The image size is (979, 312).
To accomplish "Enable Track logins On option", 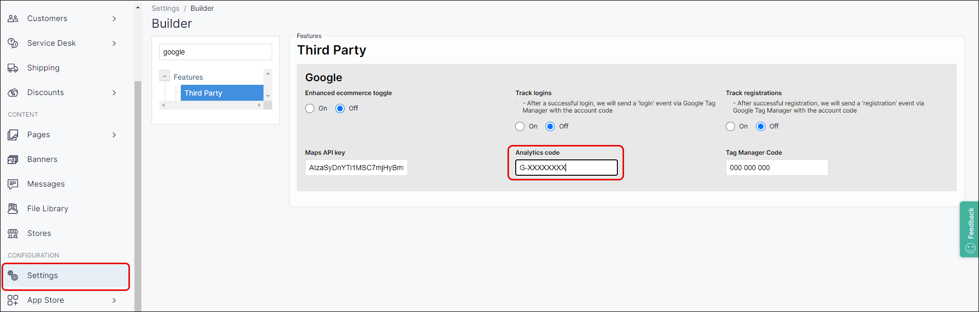I will click(520, 126).
